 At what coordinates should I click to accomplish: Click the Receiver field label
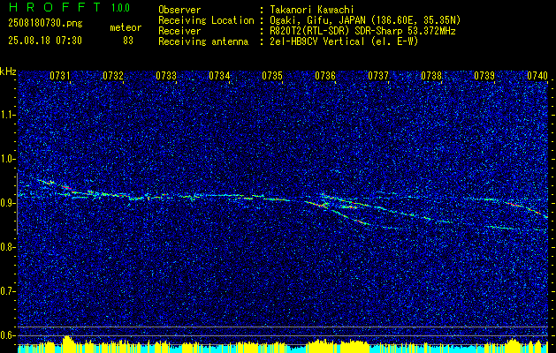pyautogui.click(x=179, y=31)
